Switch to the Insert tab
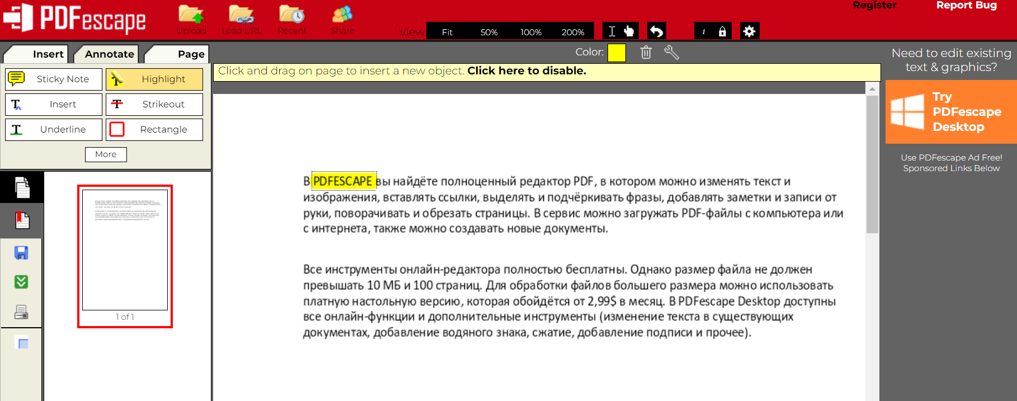Screen dimensions: 1017x401 tap(36, 54)
